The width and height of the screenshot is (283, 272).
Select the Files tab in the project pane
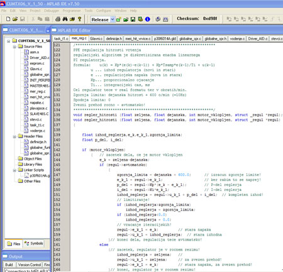(x=14, y=244)
